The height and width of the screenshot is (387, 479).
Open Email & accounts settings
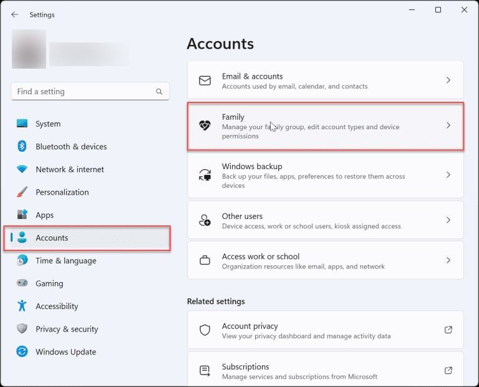pos(326,80)
